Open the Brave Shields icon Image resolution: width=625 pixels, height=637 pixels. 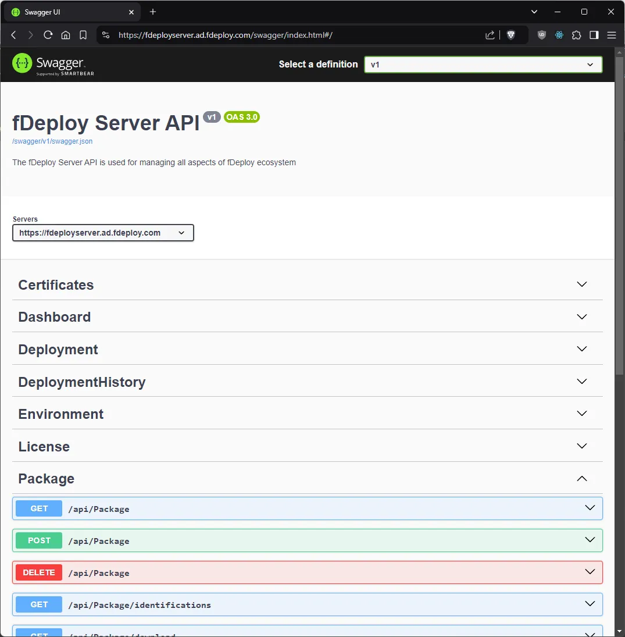point(511,35)
